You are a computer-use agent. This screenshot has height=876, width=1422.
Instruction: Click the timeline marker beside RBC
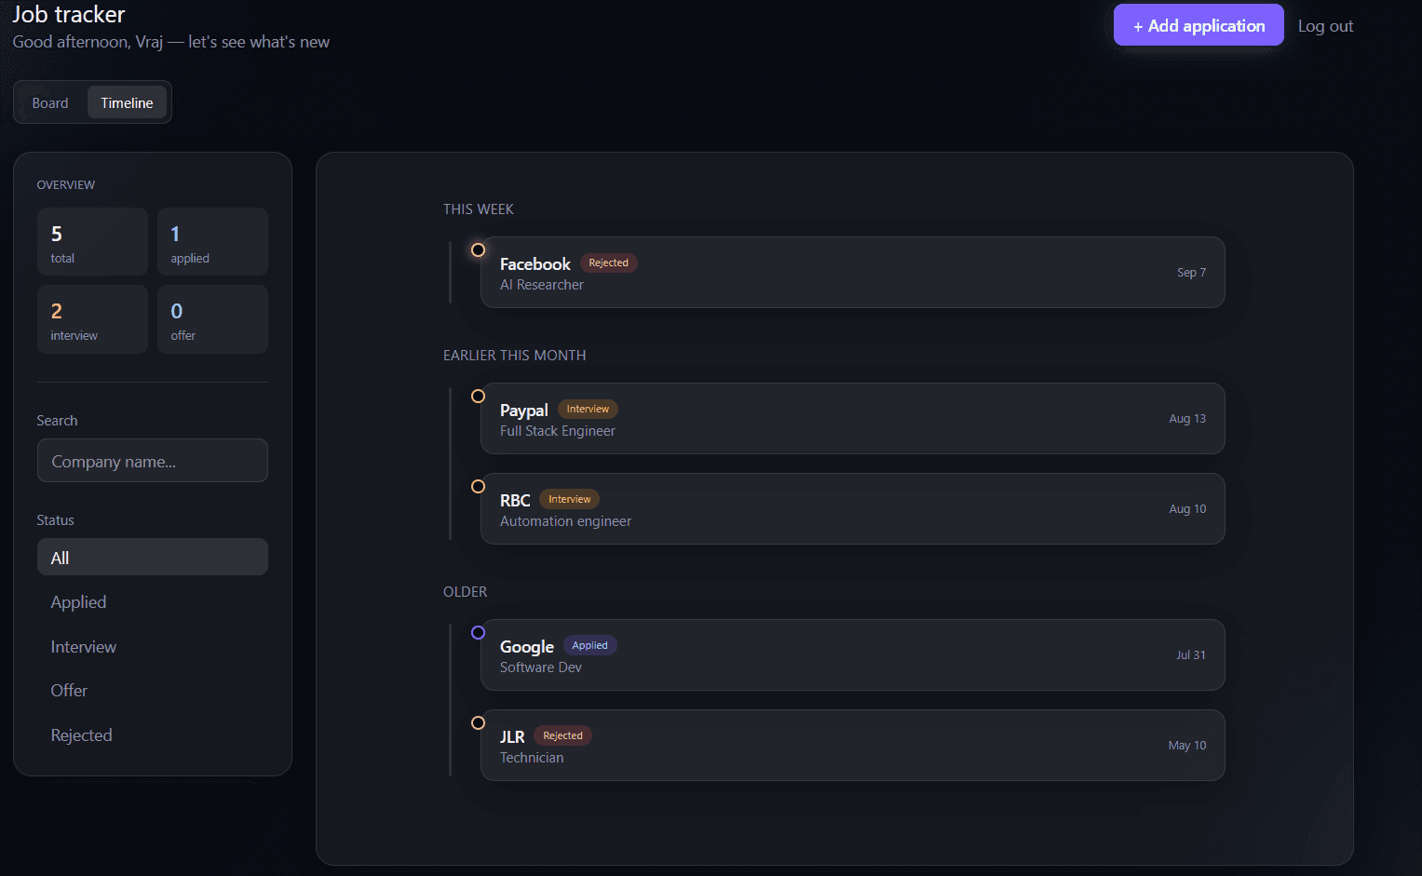coord(478,486)
